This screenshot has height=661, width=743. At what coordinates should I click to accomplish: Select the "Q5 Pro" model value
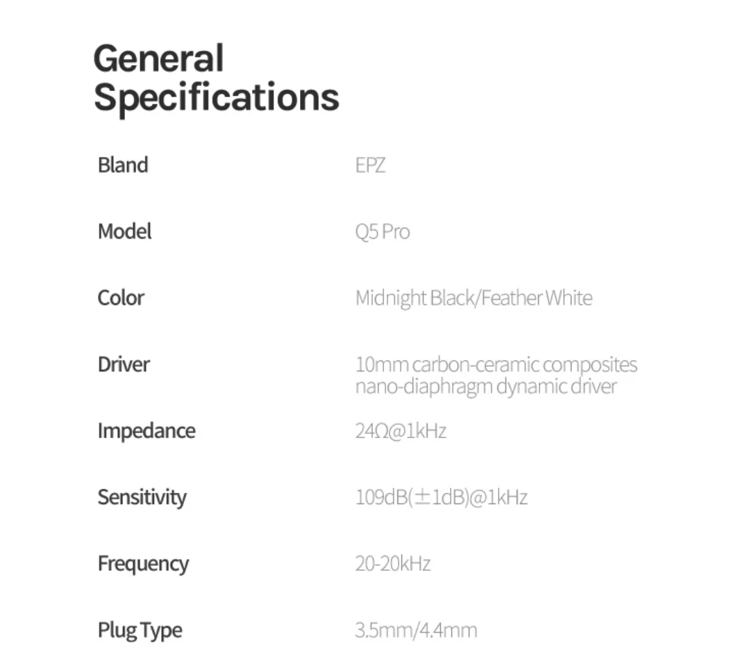tap(382, 232)
